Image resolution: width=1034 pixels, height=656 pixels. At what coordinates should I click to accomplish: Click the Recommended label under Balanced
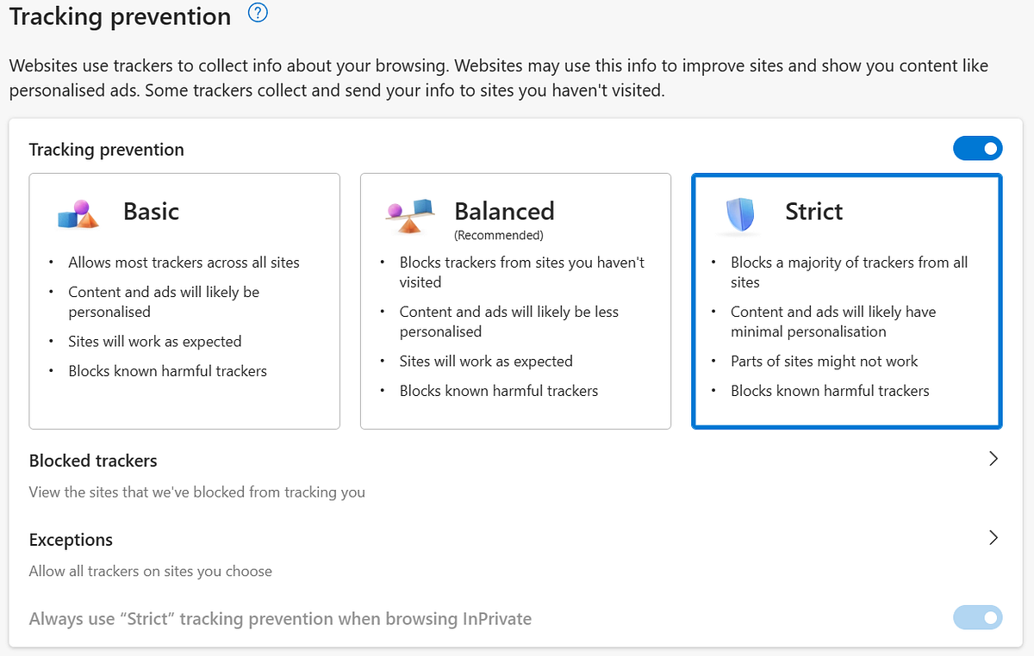click(x=499, y=235)
